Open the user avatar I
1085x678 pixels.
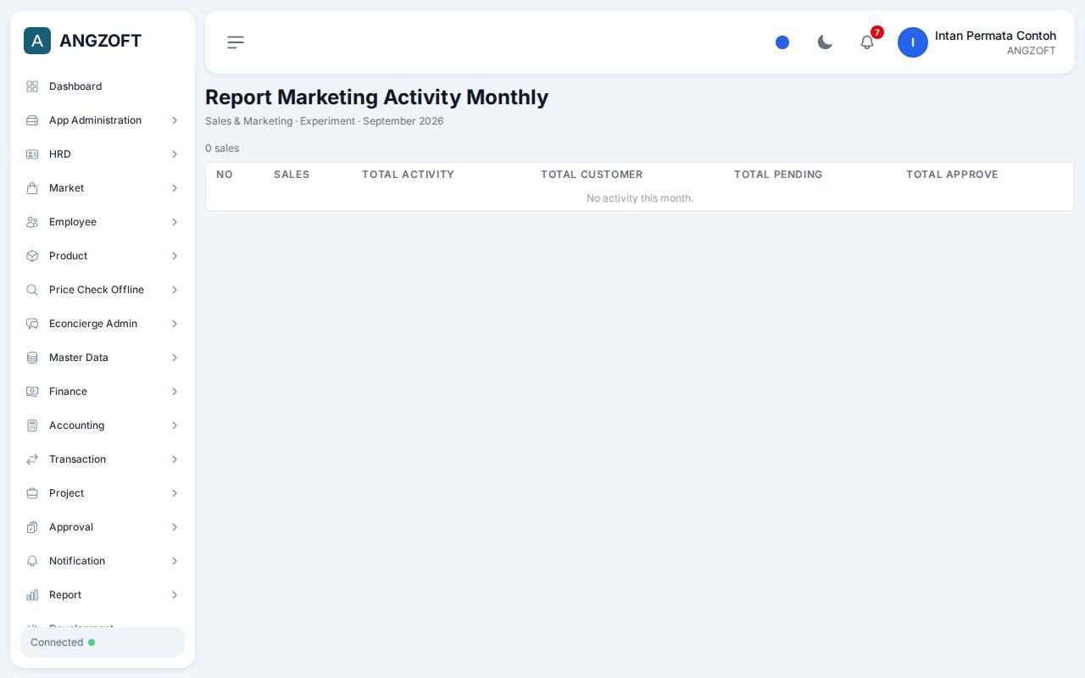[x=913, y=42]
